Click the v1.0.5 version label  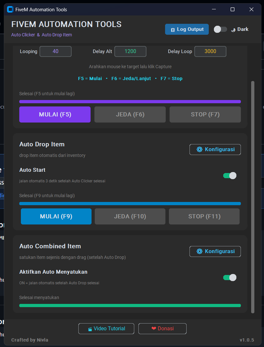(247, 340)
